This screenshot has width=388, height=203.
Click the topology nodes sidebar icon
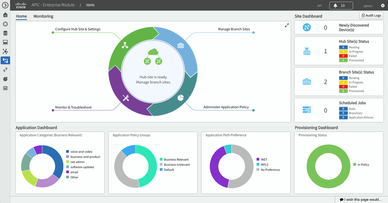pos(5,51)
